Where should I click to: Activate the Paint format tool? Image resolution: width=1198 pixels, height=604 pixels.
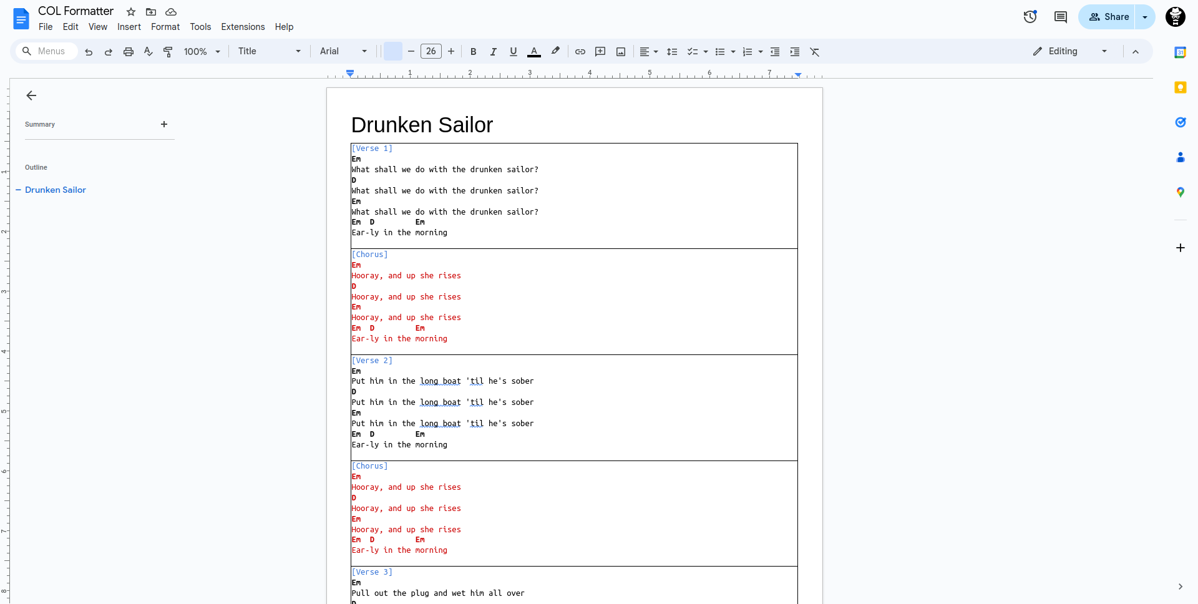click(168, 52)
